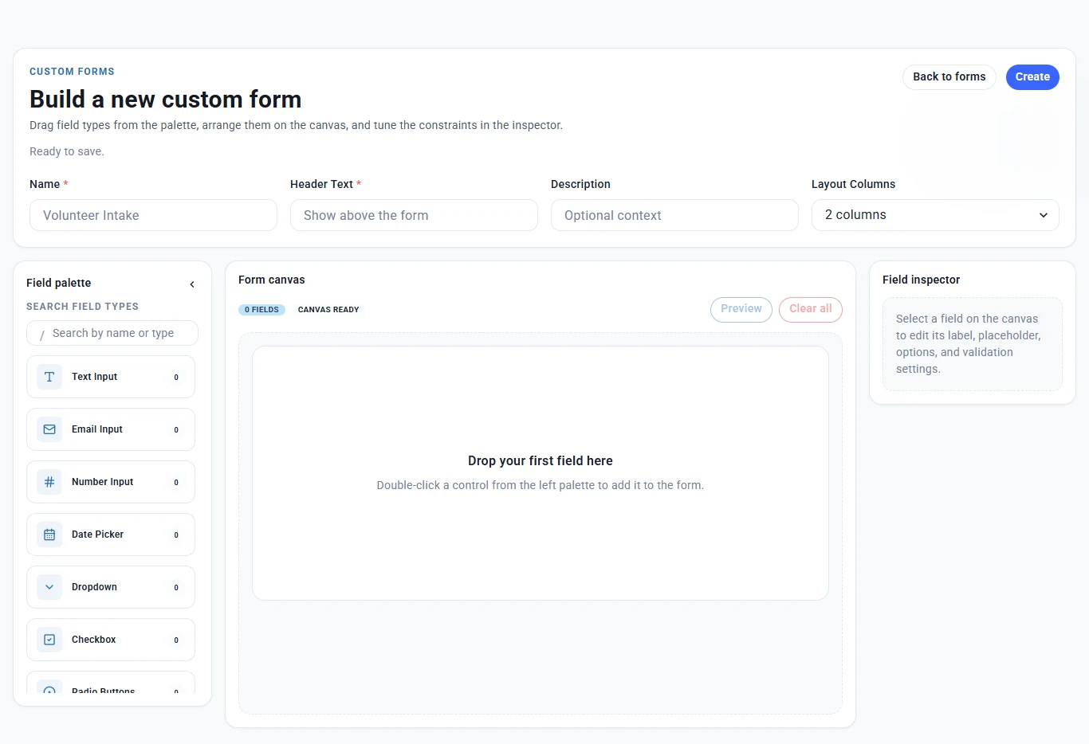This screenshot has height=744, width=1089.
Task: Click the Field inspector heading
Action: (x=921, y=280)
